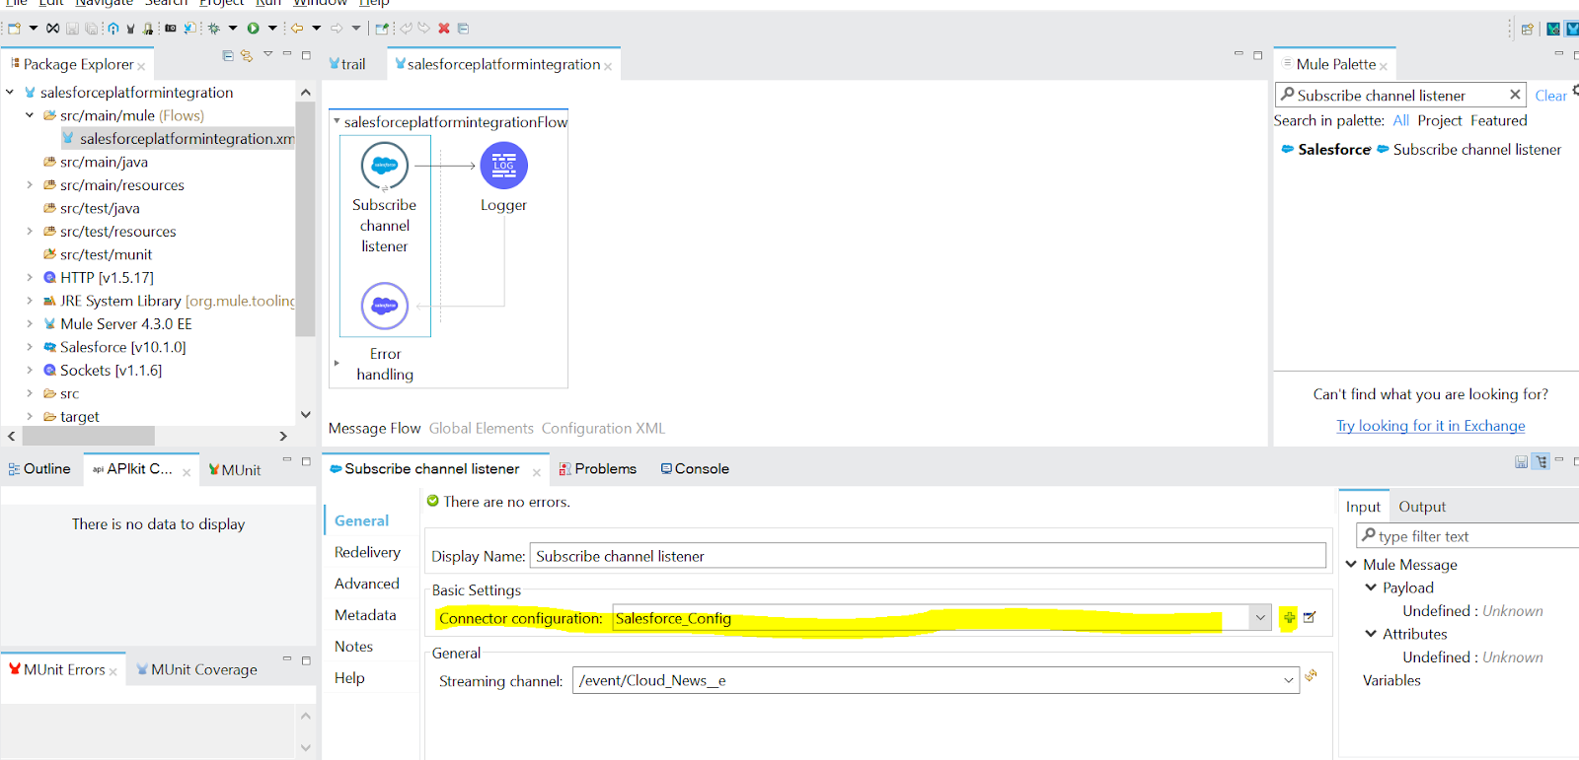
Task: Click the Save toolbar icon
Action: (72, 29)
